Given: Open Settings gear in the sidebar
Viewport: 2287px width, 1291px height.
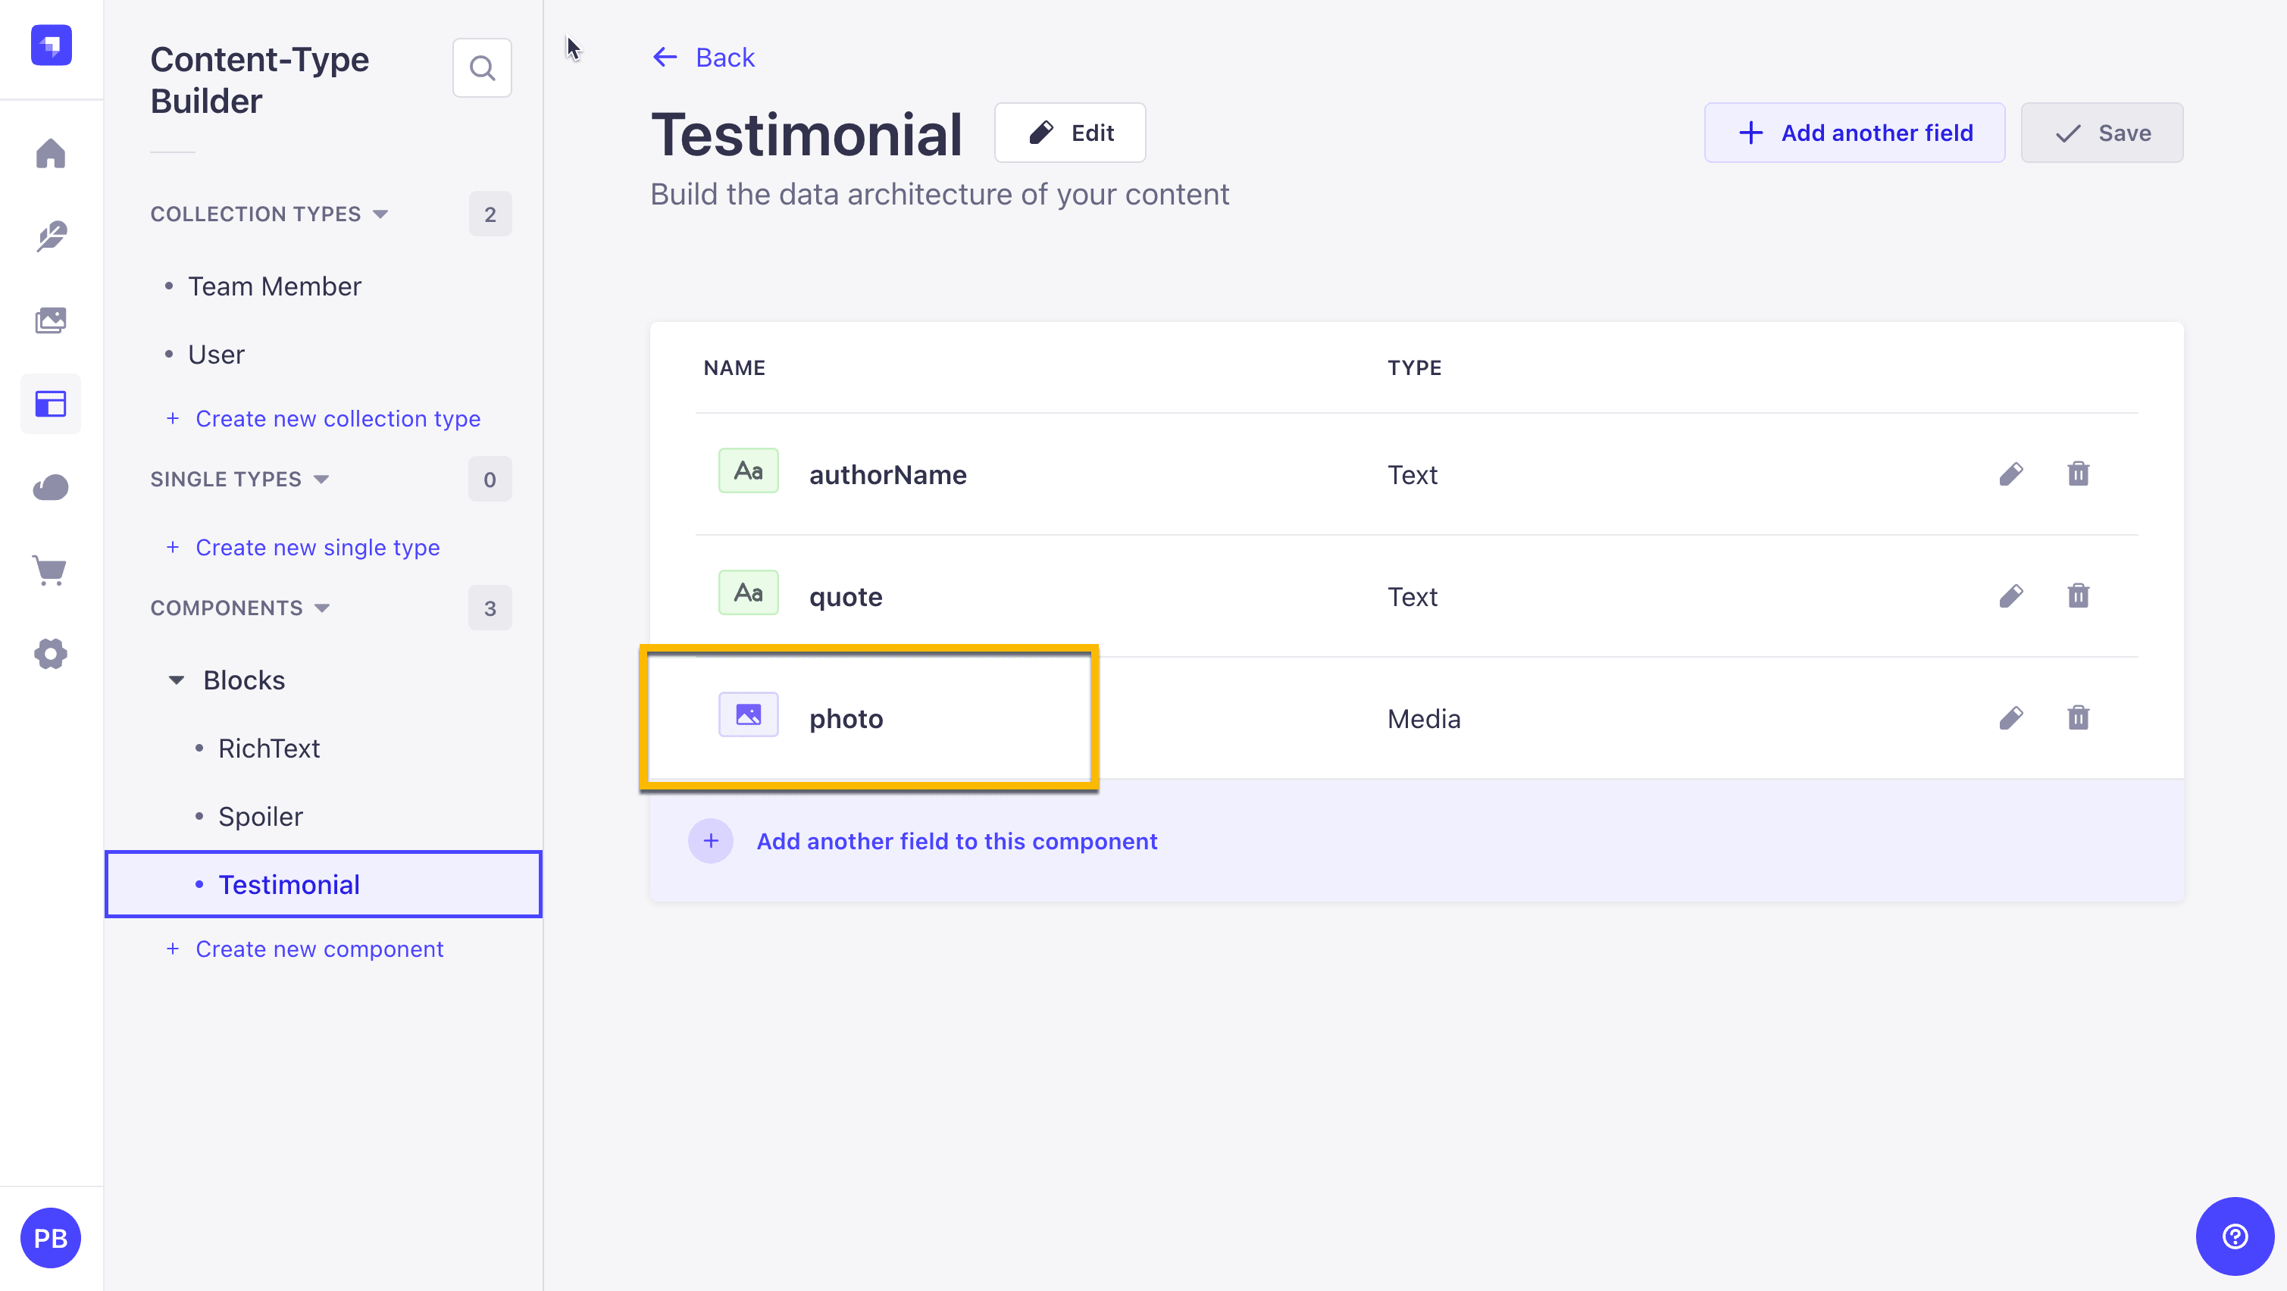Looking at the screenshot, I should click(51, 654).
